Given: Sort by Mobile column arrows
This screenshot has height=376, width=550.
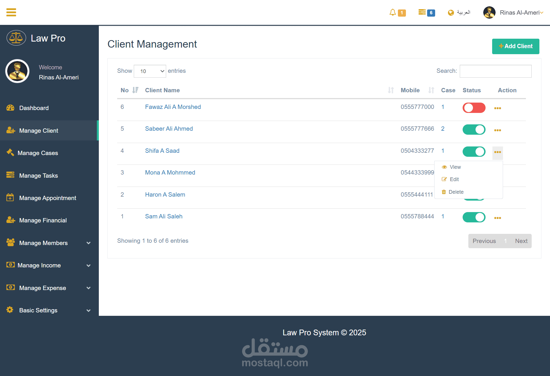Looking at the screenshot, I should click(431, 90).
